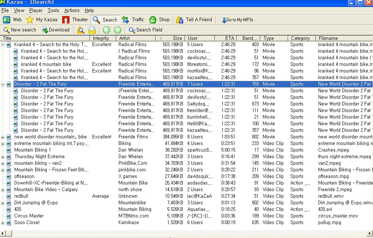Click the horizontal scrollbar right arrow
Screen dimensions: 373x238
[x=370, y=233]
